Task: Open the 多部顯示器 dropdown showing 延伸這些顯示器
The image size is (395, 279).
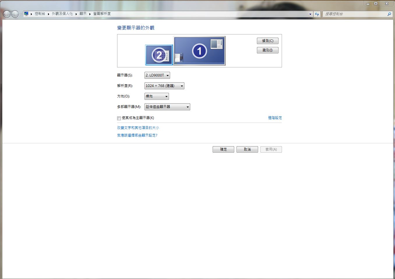Action: 167,107
